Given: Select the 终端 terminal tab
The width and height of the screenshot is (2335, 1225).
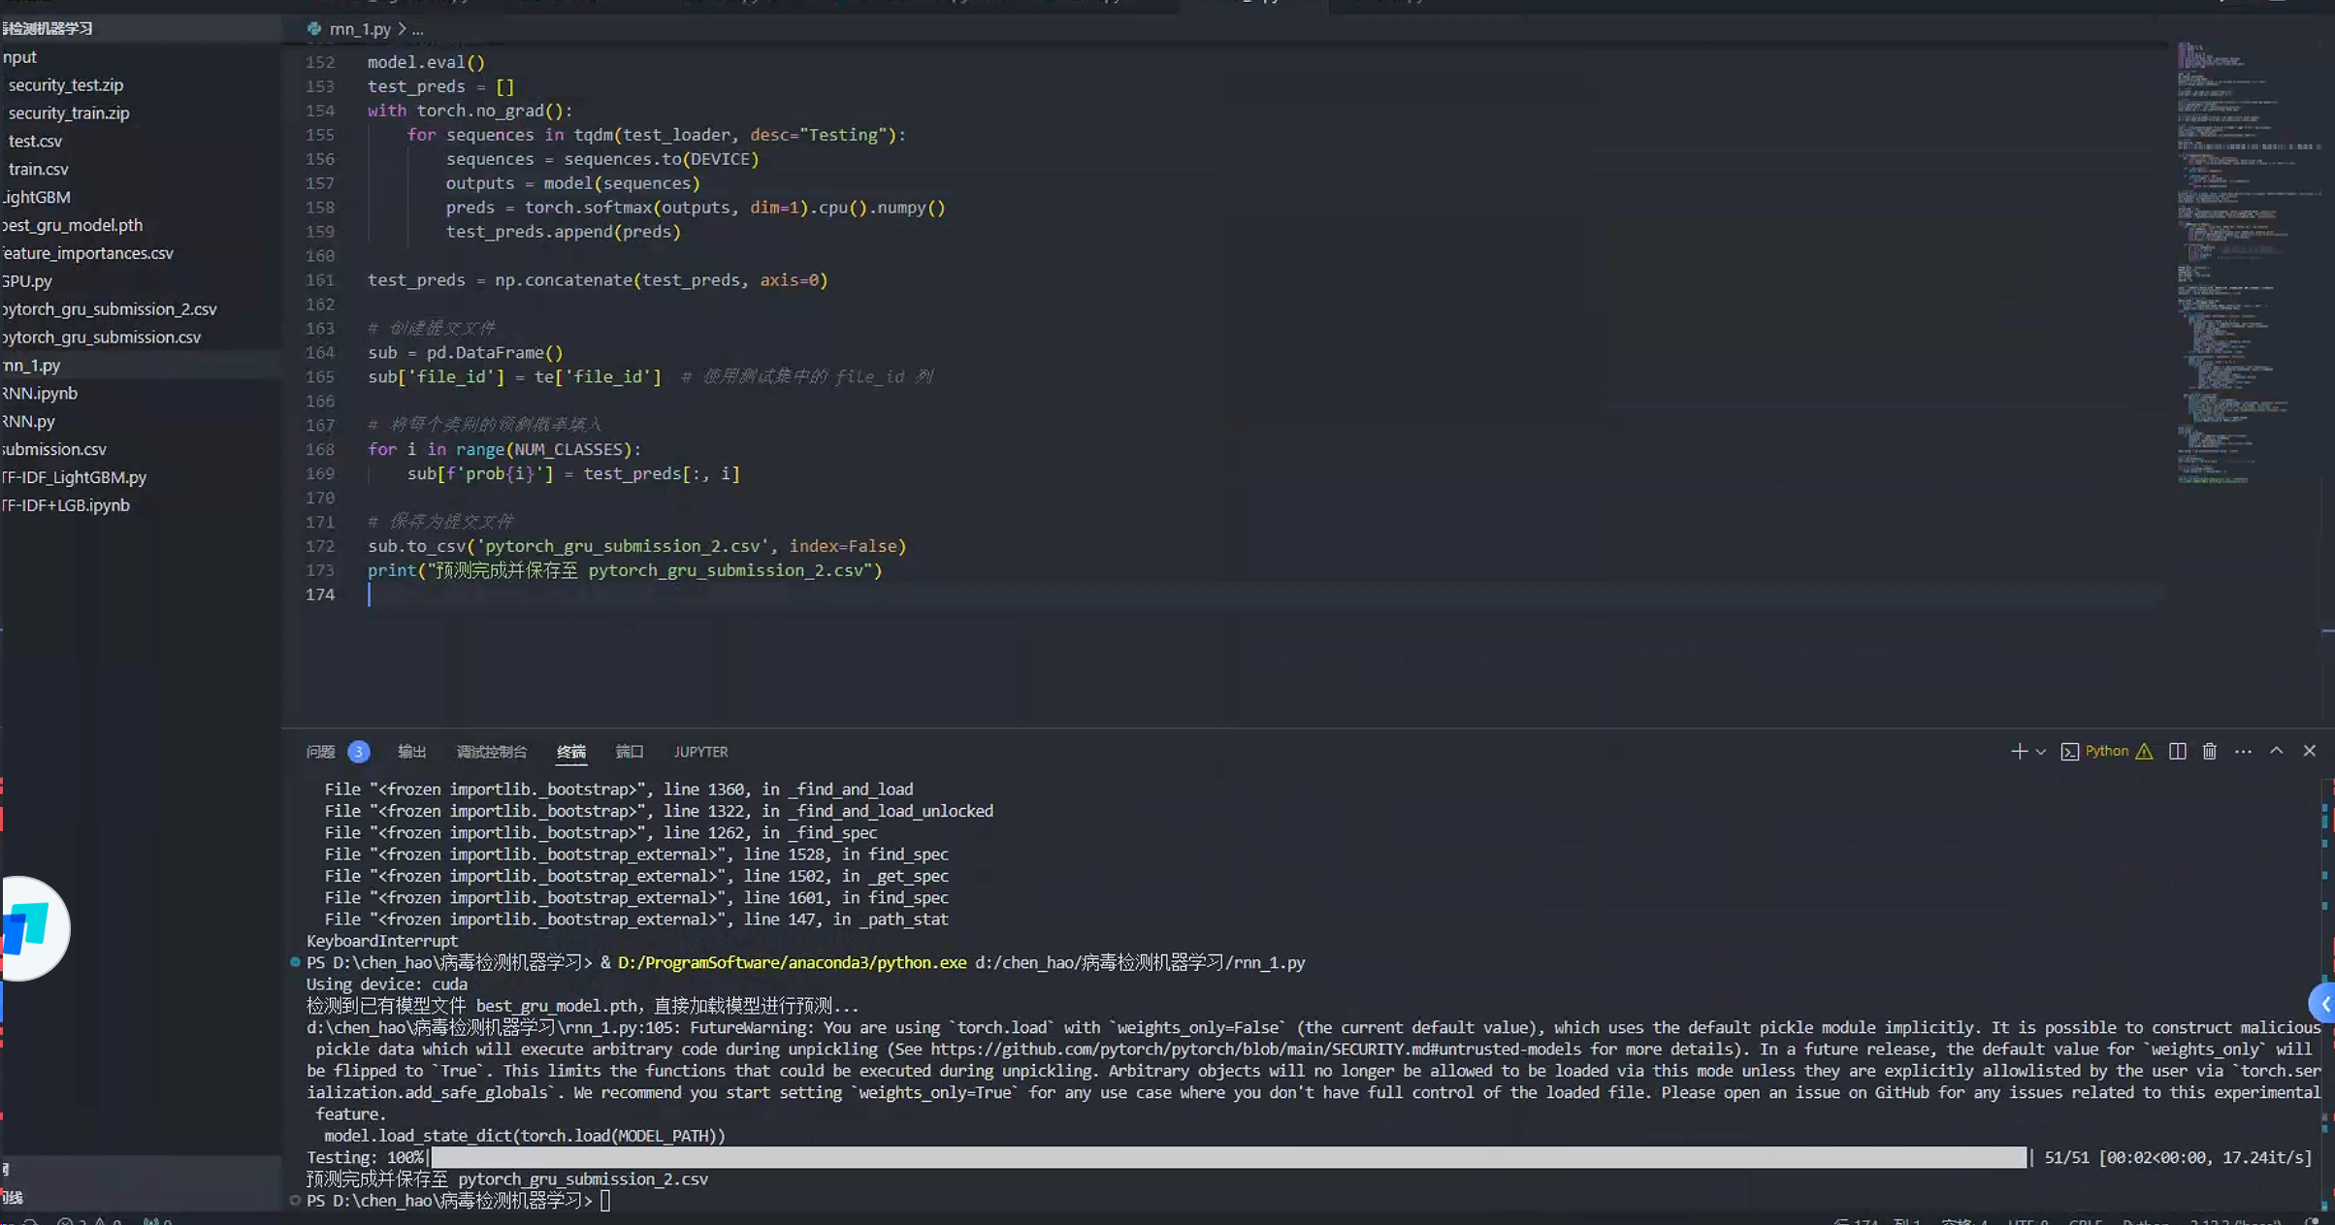Looking at the screenshot, I should tap(571, 752).
